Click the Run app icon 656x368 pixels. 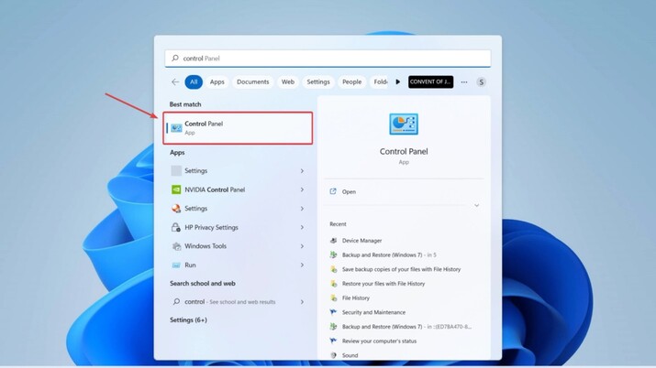[176, 265]
